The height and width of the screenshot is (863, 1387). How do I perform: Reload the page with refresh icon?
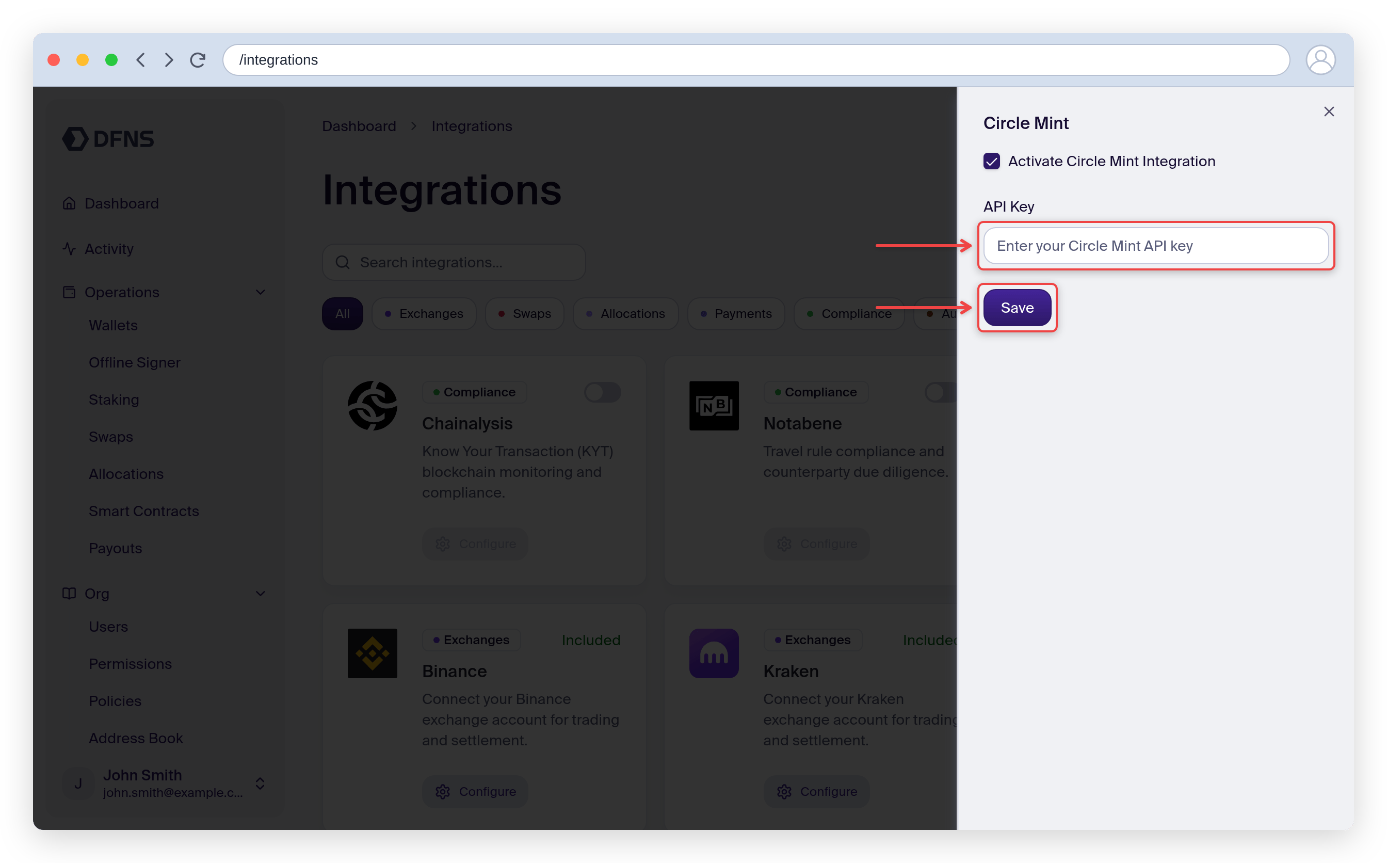point(198,60)
